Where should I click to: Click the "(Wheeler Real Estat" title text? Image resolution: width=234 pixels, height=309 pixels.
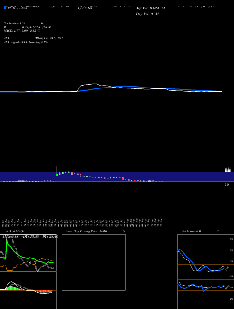point(124,7)
